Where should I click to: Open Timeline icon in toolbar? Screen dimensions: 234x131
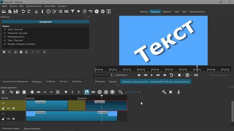point(67,12)
